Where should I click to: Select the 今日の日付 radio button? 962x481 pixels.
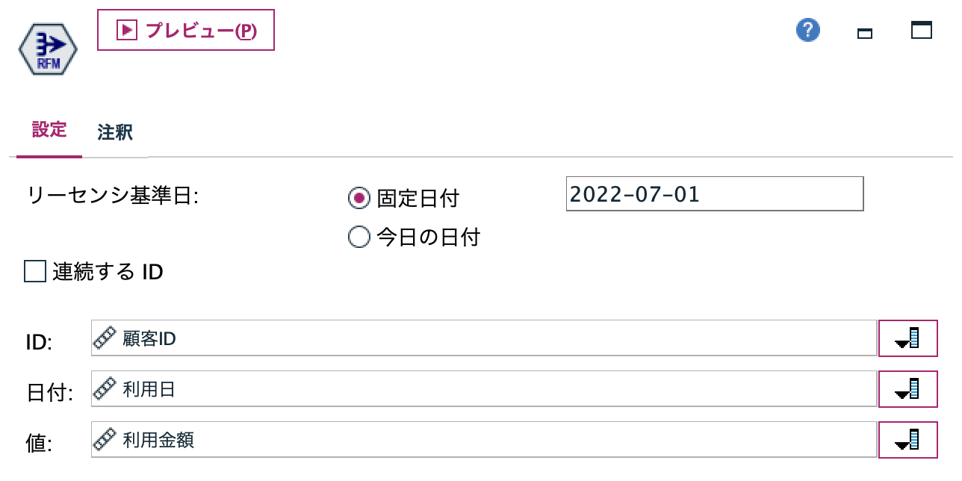point(359,236)
